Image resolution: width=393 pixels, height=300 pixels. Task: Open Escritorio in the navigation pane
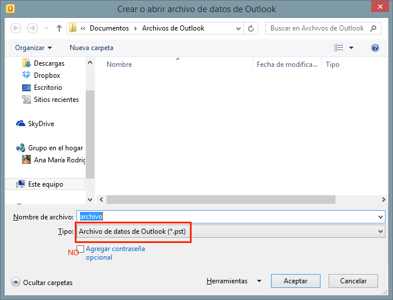tap(48, 88)
